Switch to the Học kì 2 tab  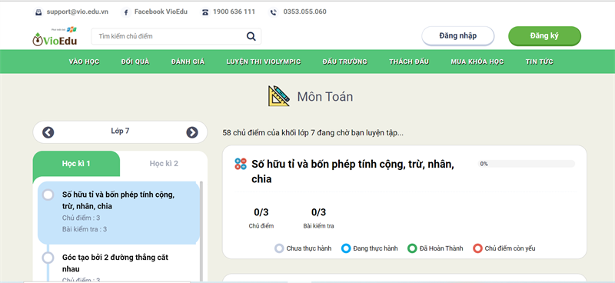(164, 164)
